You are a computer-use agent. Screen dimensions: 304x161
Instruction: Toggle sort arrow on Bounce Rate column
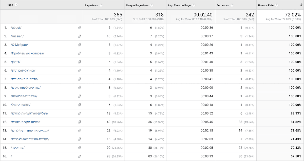tap(301, 5)
